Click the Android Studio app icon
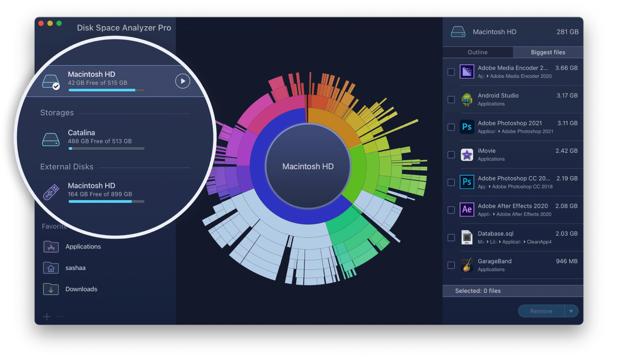The width and height of the screenshot is (618, 358). coord(467,100)
